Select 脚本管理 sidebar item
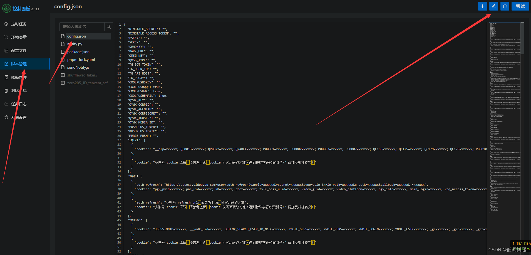The image size is (531, 255). (25, 64)
